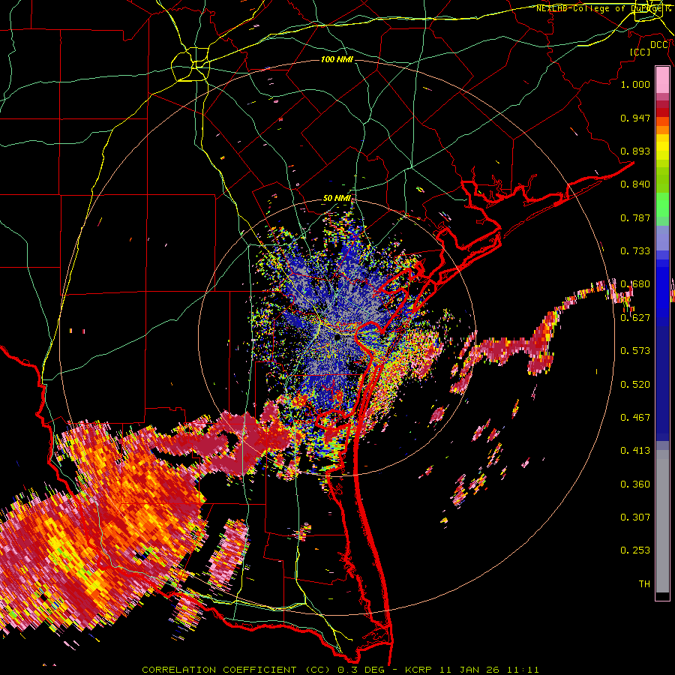Pick the light pink segment of color bar
675x675 pixels.
662,80
